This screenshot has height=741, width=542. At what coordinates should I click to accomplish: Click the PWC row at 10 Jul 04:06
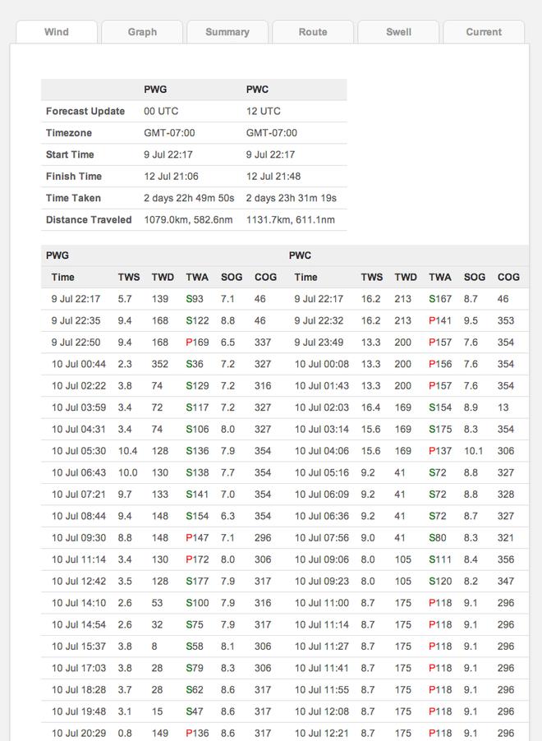(x=321, y=451)
